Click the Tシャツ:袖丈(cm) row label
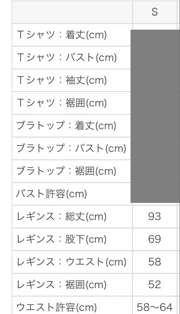Screen dimensions: 180x314 tap(62, 80)
